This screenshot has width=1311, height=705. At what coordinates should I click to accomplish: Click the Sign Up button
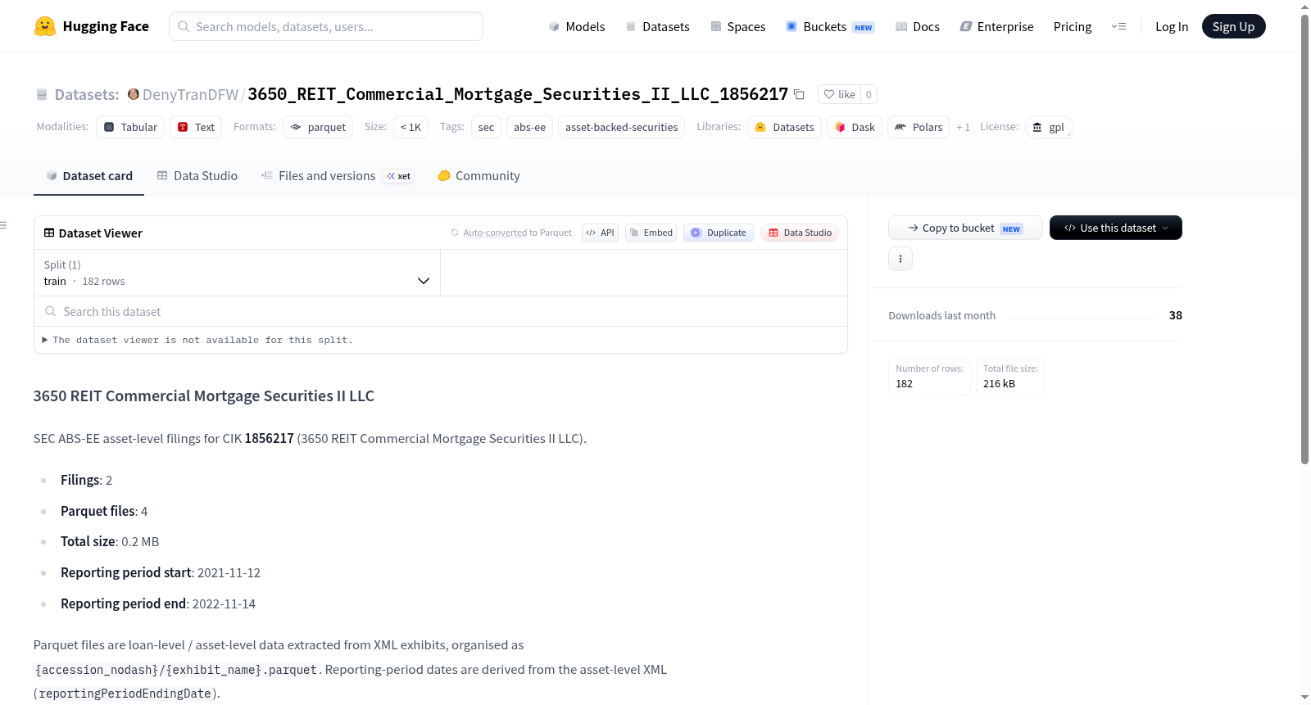[1234, 26]
